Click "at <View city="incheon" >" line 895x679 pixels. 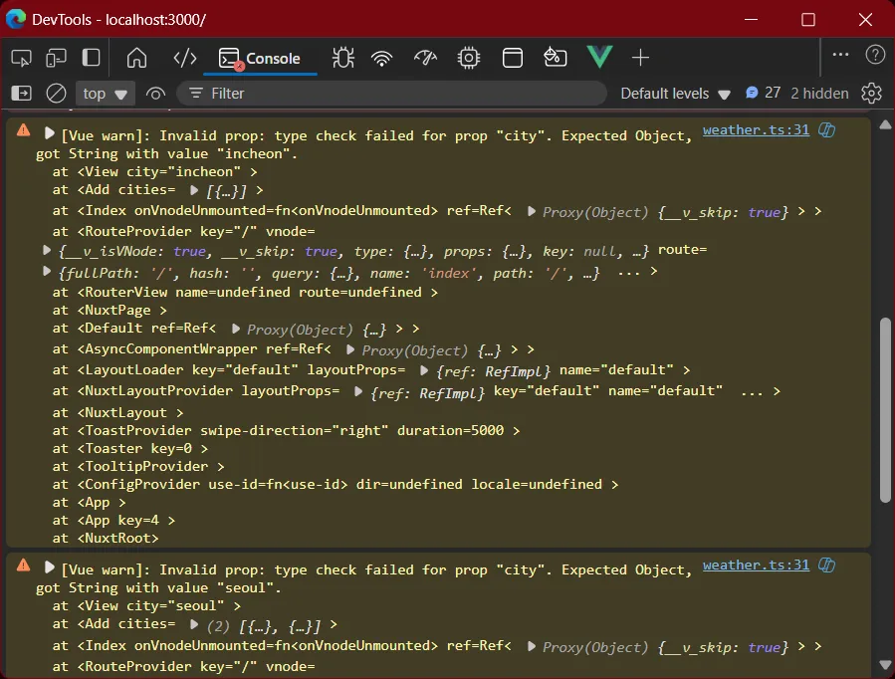[154, 172]
